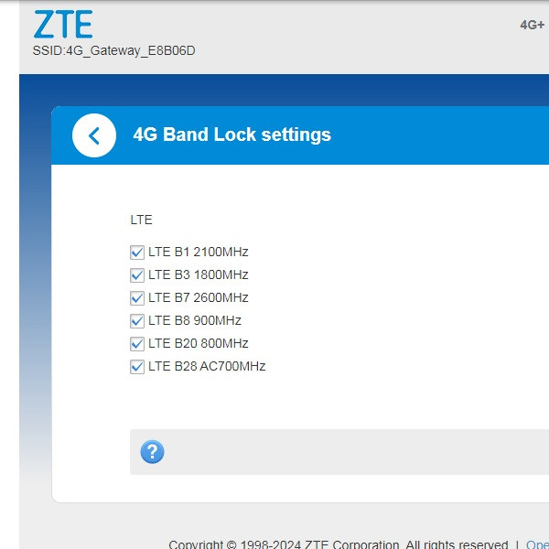Open the link after the copyright notice
Viewport: 549px width, 549px height.
tap(537, 545)
